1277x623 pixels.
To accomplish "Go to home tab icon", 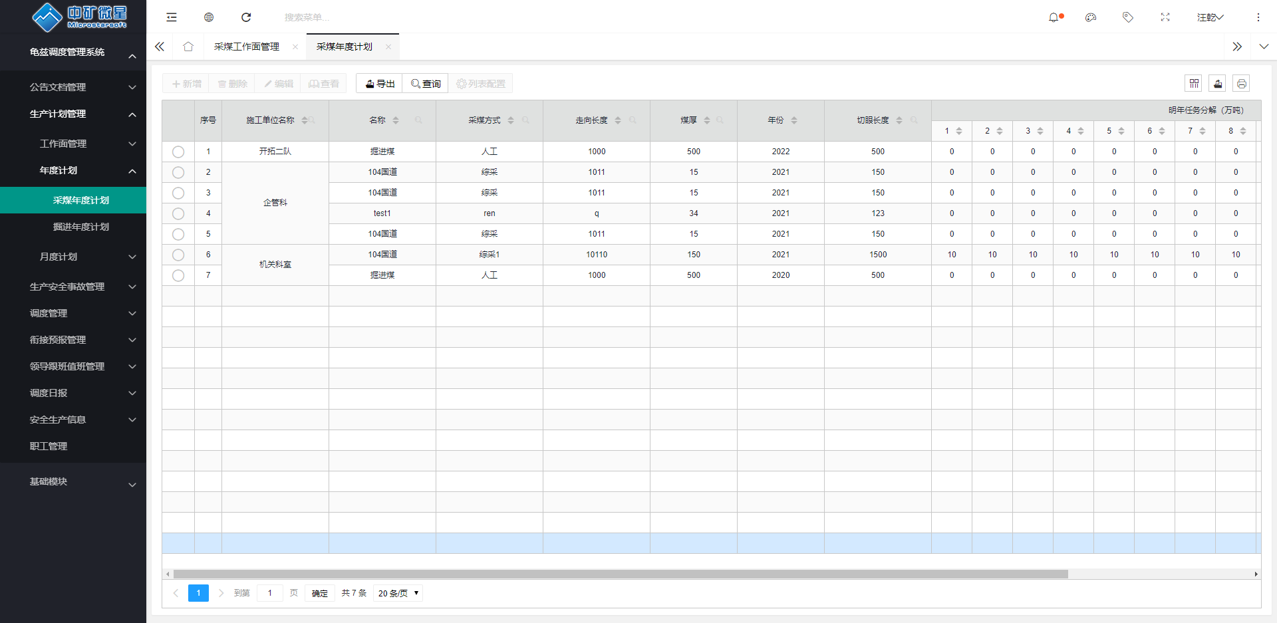I will tap(188, 47).
